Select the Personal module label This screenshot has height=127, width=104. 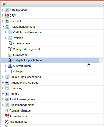(15, 21)
